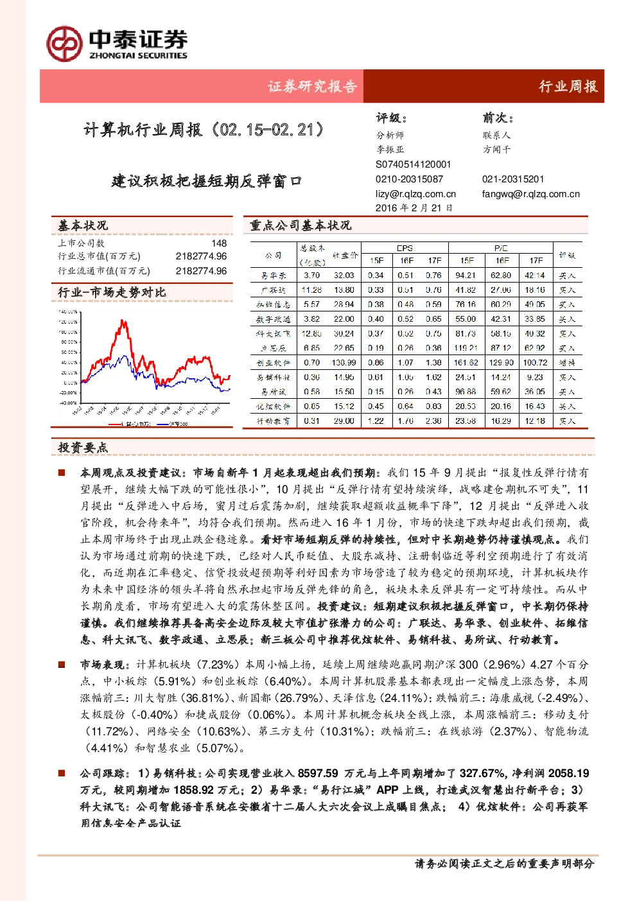This screenshot has height=901, width=637.
Task: Click analyst name 李振亚
Action: click(390, 150)
